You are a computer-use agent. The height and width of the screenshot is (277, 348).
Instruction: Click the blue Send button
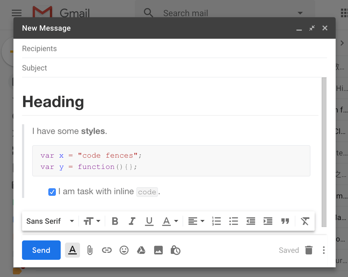(41, 250)
